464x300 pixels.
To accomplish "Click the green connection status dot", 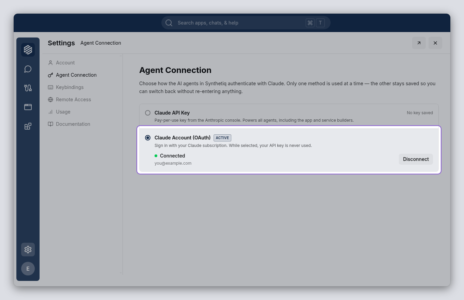I will tap(156, 156).
